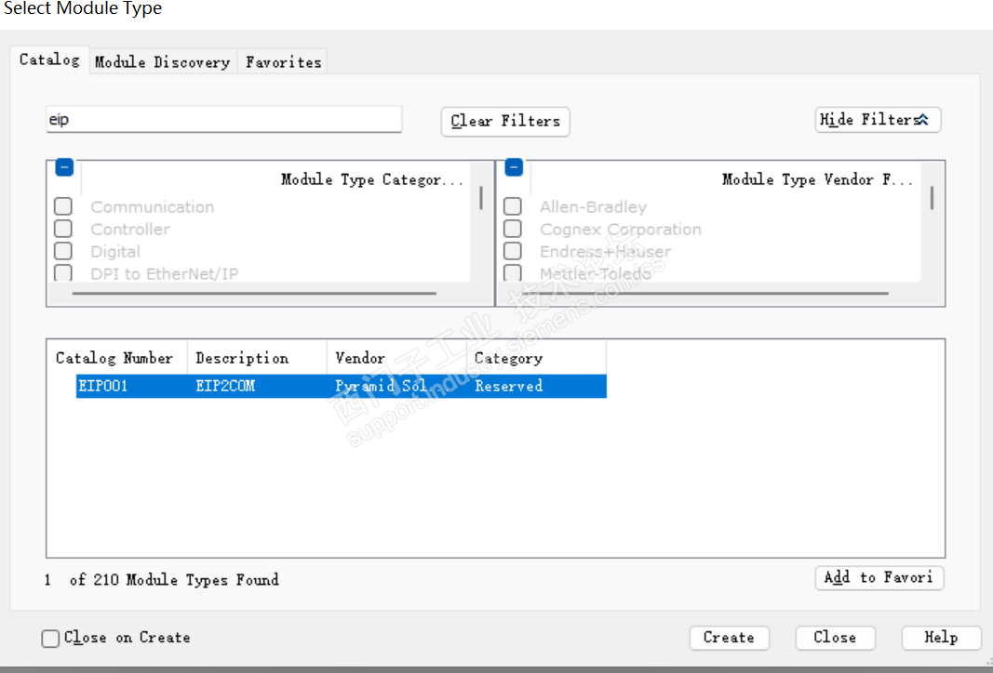Click the Create button
Image resolution: width=993 pixels, height=673 pixels.
coord(729,638)
